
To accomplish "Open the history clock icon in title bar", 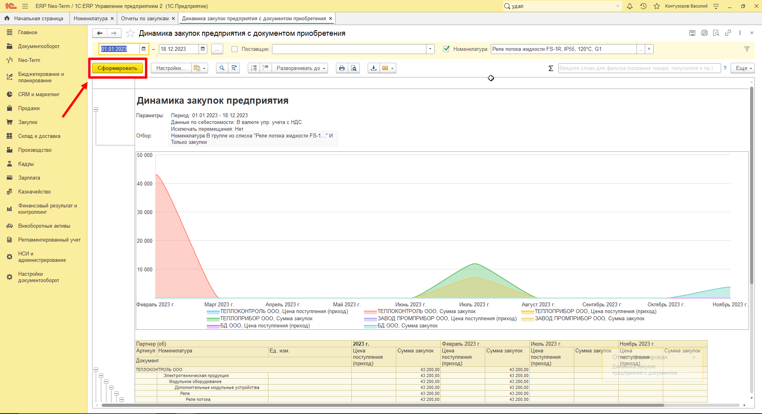I will pyautogui.click(x=643, y=6).
